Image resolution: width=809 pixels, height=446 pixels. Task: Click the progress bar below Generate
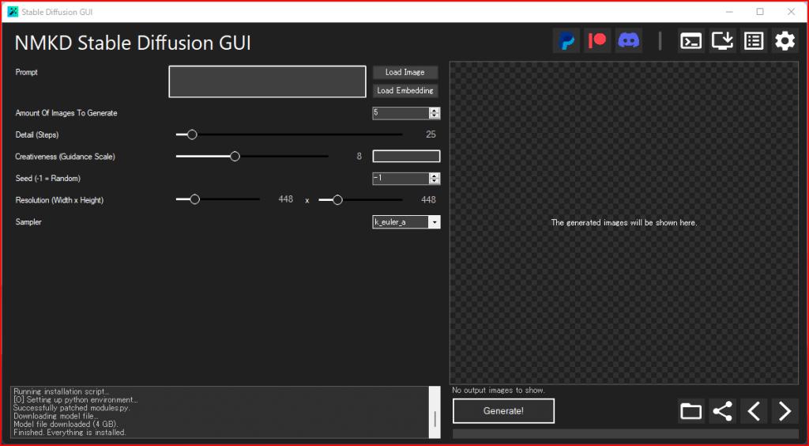point(626,433)
